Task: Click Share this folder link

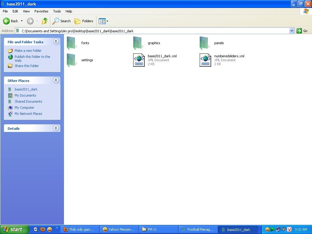Action: click(x=27, y=66)
